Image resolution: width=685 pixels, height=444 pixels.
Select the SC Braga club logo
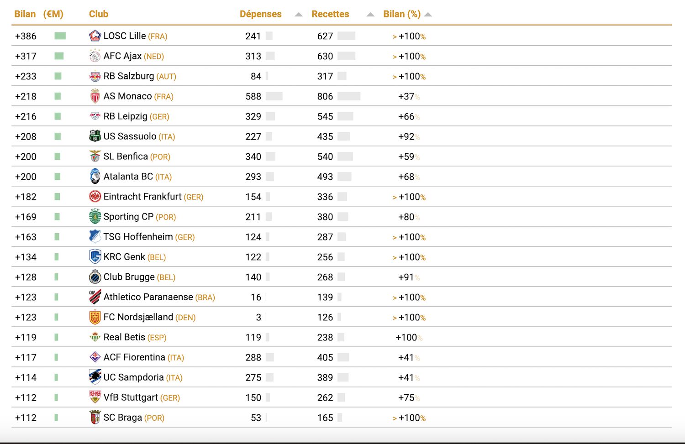tap(95, 417)
